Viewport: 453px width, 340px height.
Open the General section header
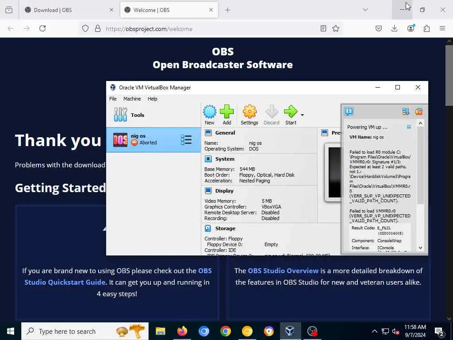[225, 133]
